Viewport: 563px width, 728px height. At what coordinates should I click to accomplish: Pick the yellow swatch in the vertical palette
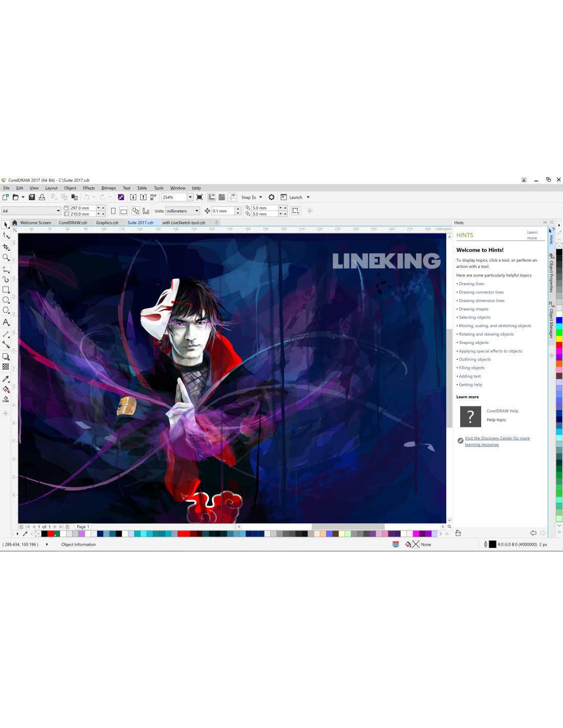click(559, 338)
